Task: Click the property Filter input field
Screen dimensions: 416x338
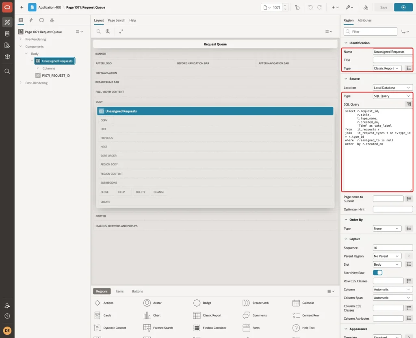Action: [370, 32]
